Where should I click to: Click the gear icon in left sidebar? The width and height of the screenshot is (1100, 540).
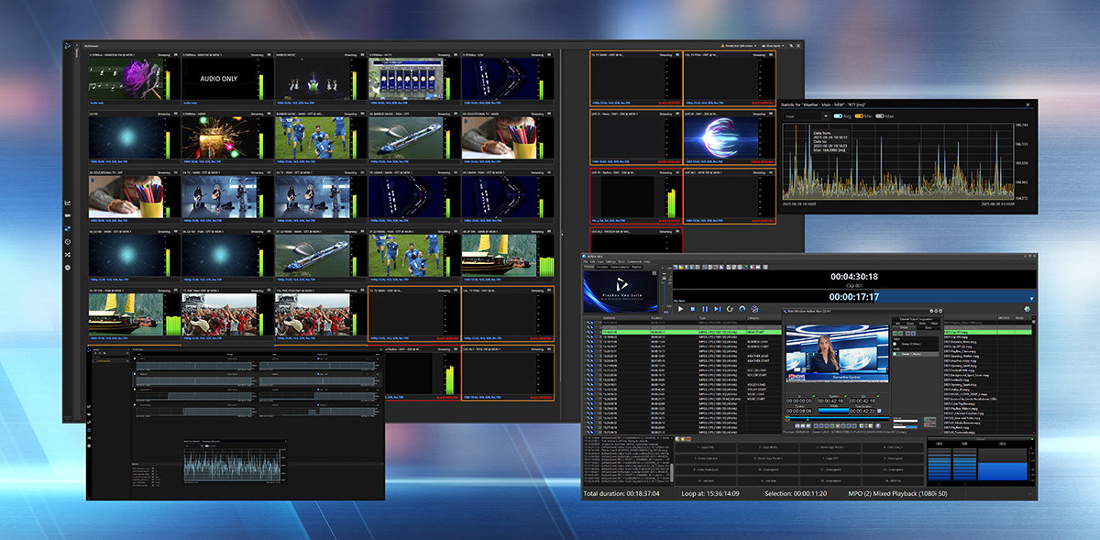[x=68, y=267]
